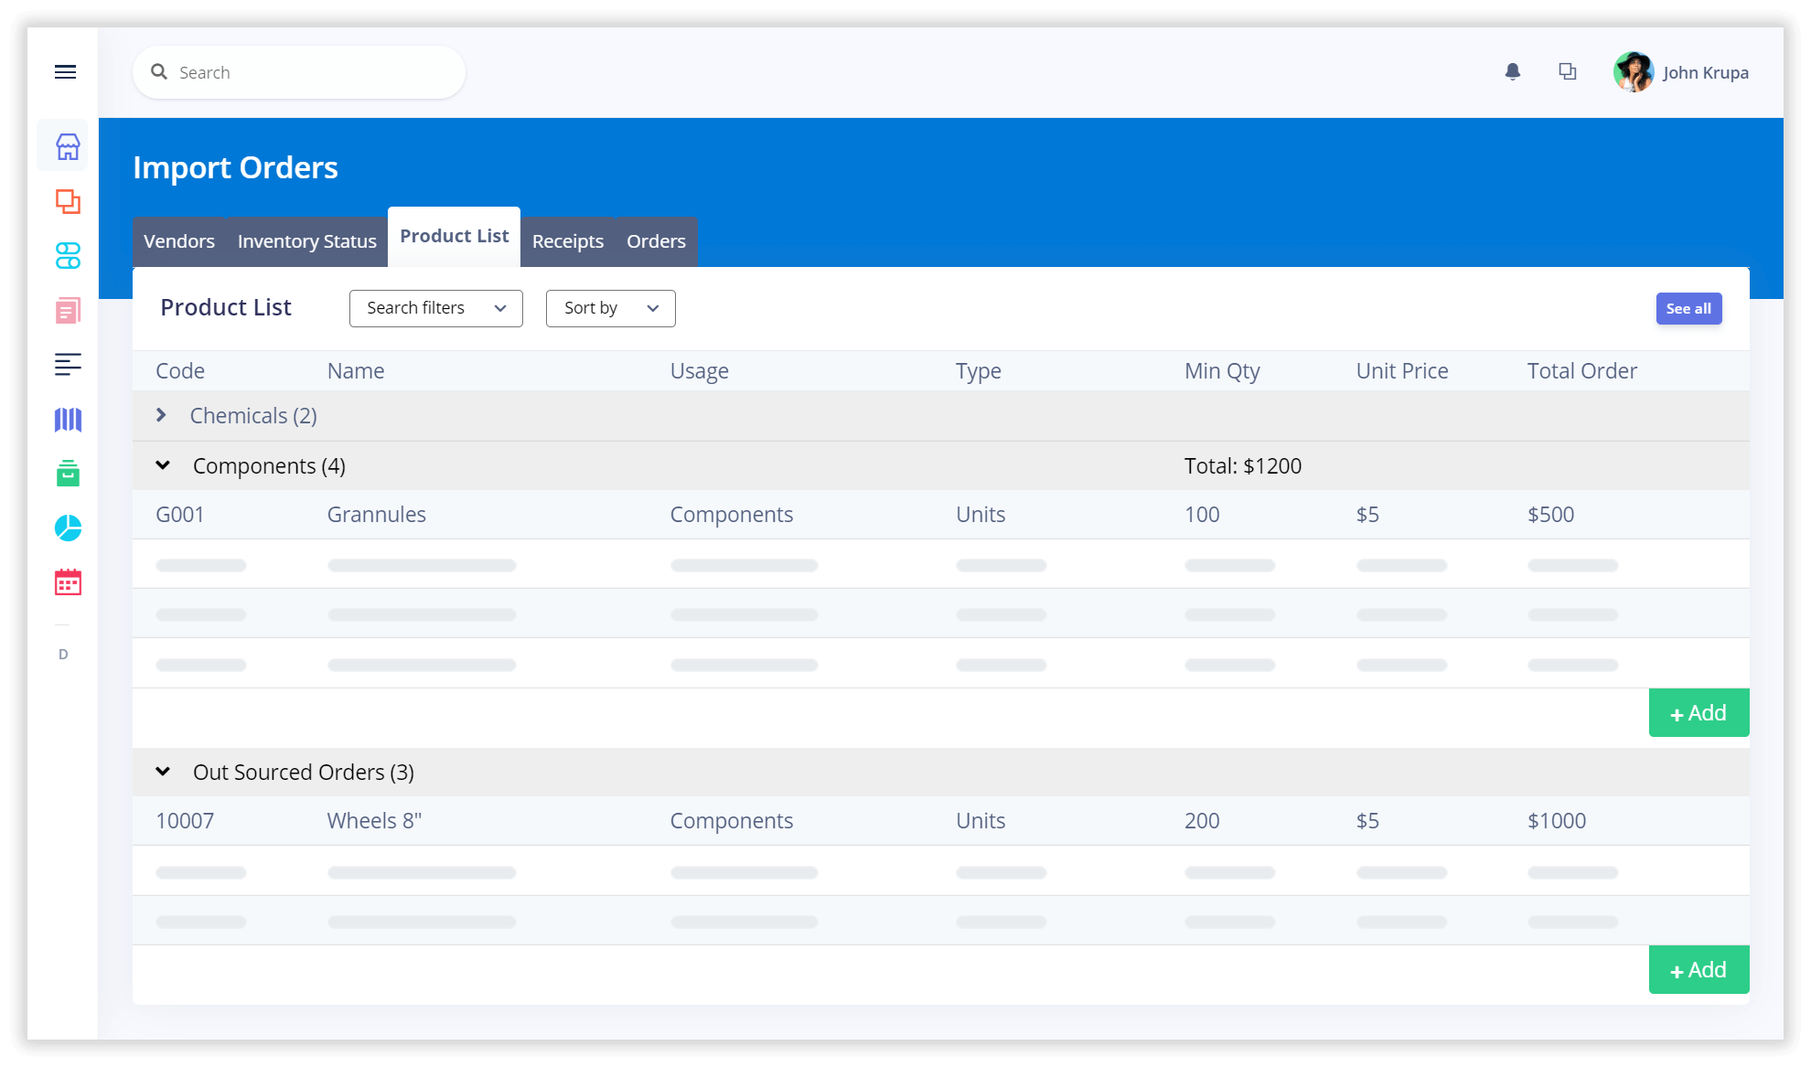Collapse the Components (4) group chevron
Image resolution: width=1811 pixels, height=1067 pixels.
pos(163,465)
